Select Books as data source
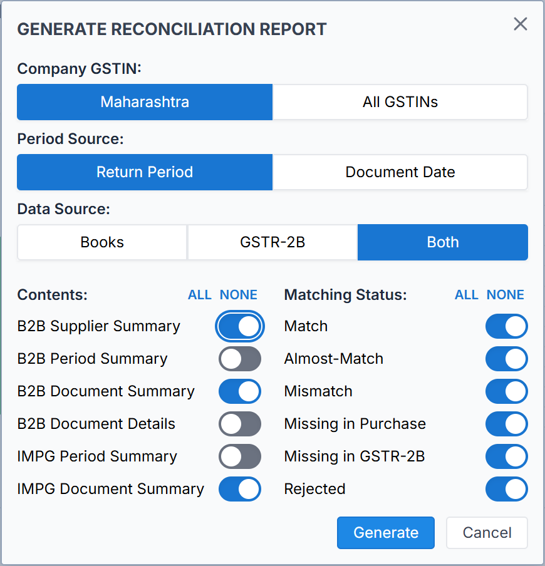This screenshot has height=566, width=545. (102, 242)
